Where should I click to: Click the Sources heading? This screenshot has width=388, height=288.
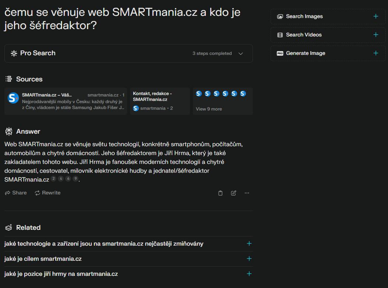[29, 79]
